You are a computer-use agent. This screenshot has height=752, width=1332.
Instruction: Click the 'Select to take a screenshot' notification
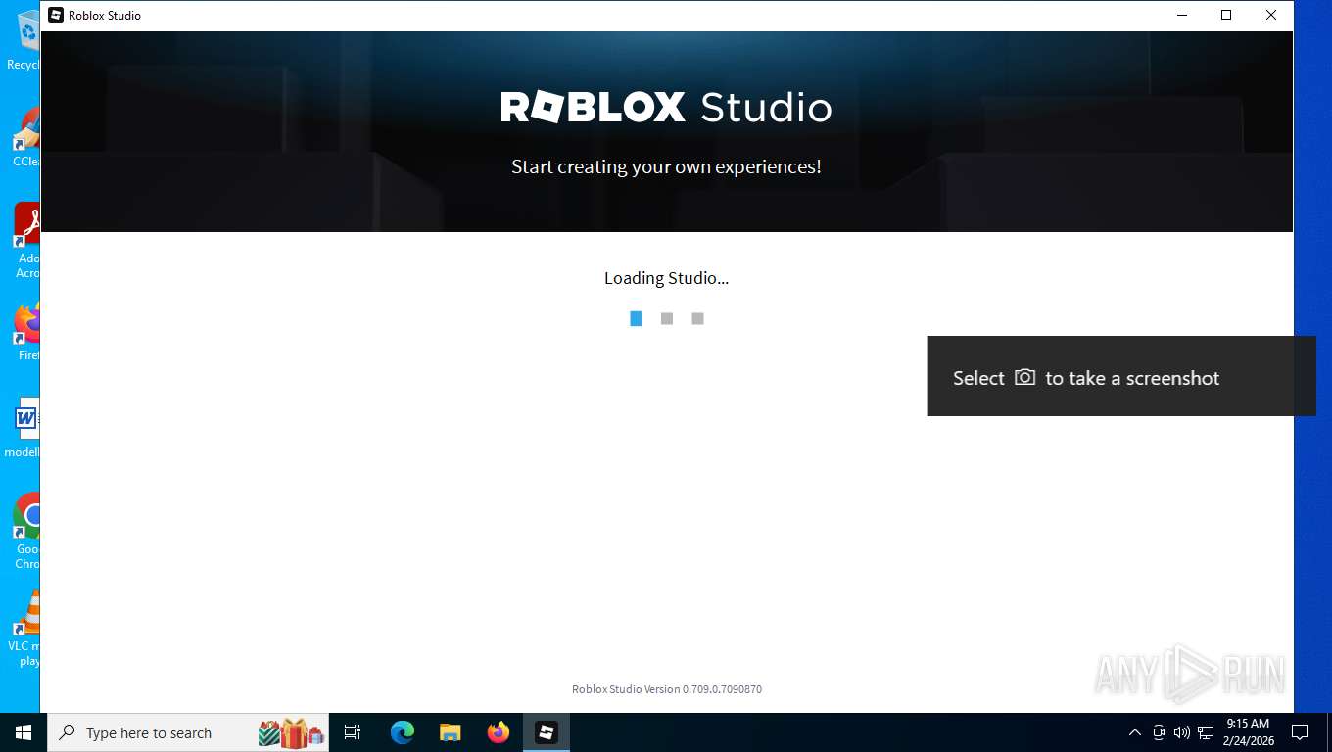(x=1121, y=376)
